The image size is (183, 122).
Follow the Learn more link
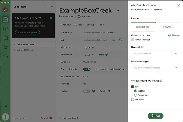(x=40, y=26)
